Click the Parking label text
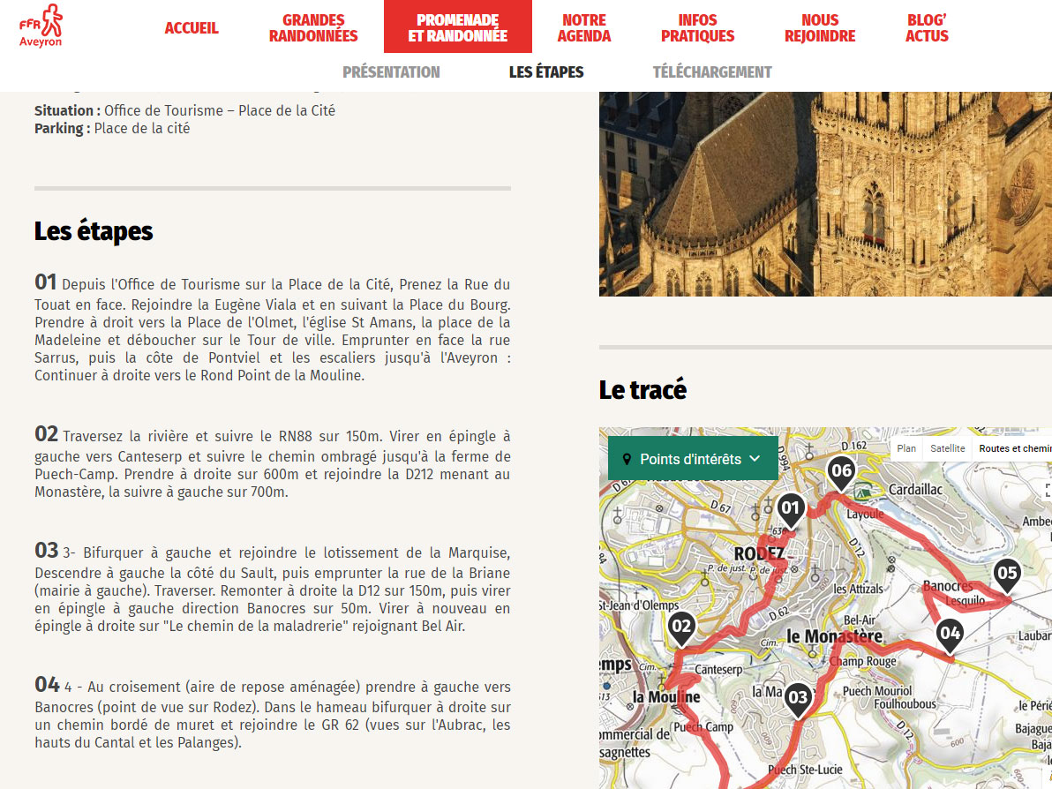The image size is (1052, 789). (63, 129)
